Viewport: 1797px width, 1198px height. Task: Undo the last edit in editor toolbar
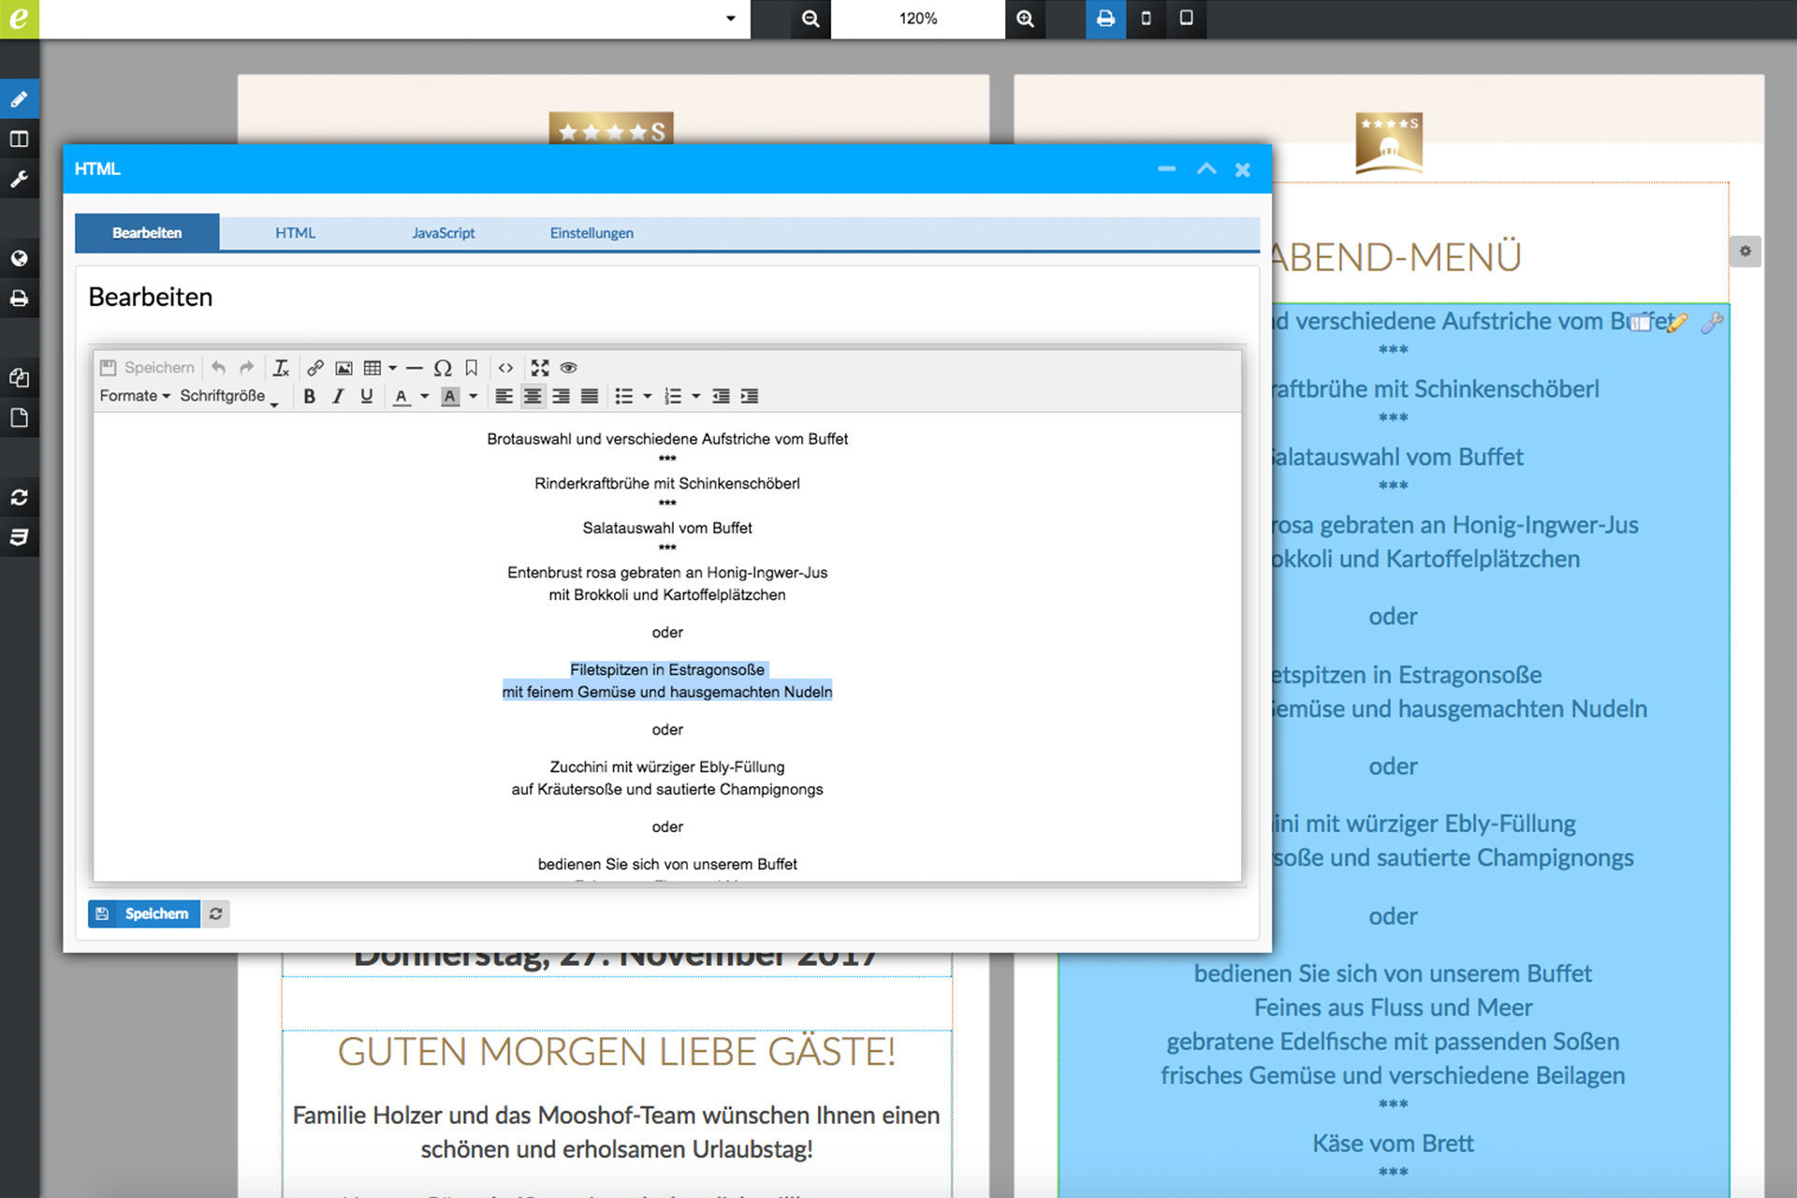coord(218,368)
